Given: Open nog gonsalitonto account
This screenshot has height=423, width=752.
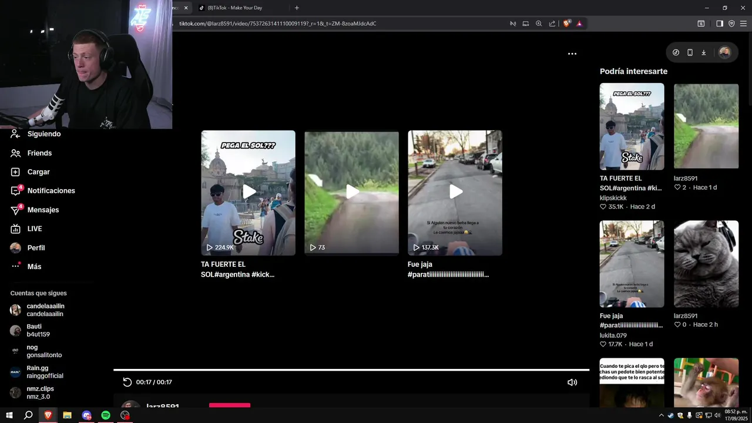Looking at the screenshot, I should tap(44, 351).
